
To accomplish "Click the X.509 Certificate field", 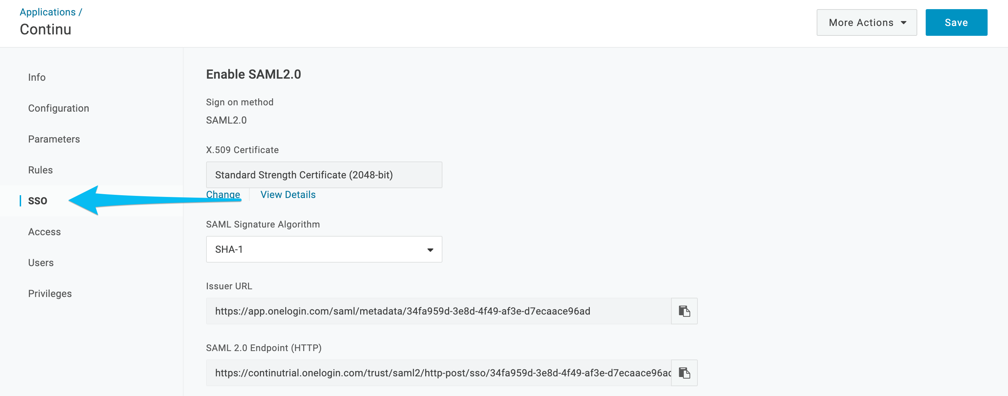I will [x=324, y=174].
